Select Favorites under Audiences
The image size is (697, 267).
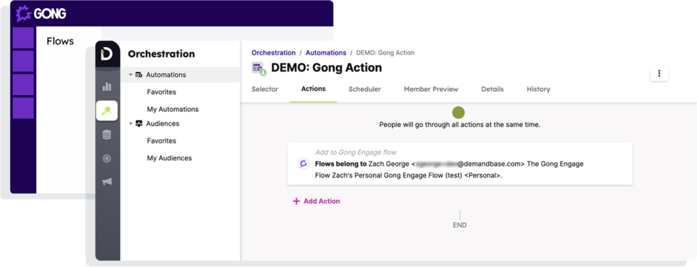[161, 141]
